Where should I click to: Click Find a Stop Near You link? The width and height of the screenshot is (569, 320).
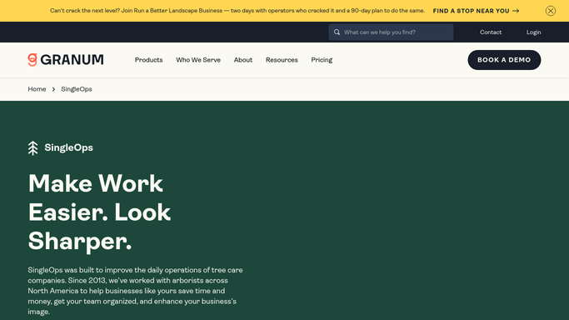pyautogui.click(x=476, y=11)
